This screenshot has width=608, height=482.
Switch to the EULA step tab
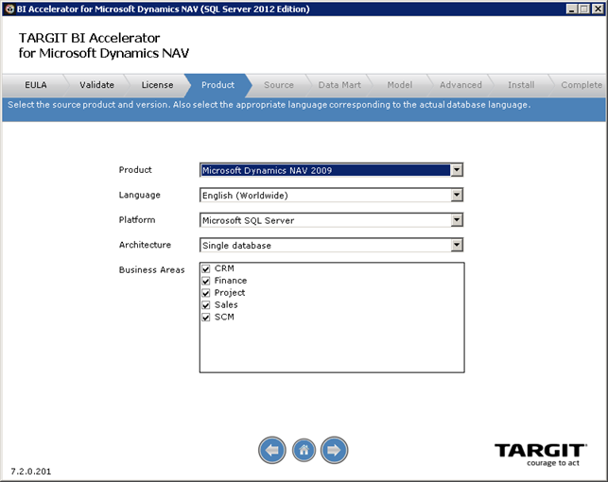36,85
